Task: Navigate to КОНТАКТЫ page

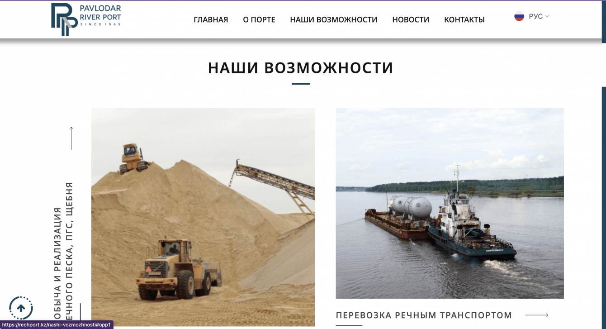Action: (x=464, y=19)
